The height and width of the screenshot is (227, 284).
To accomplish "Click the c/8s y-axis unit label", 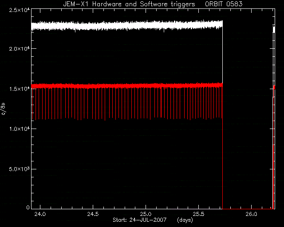I will (x=4, y=109).
